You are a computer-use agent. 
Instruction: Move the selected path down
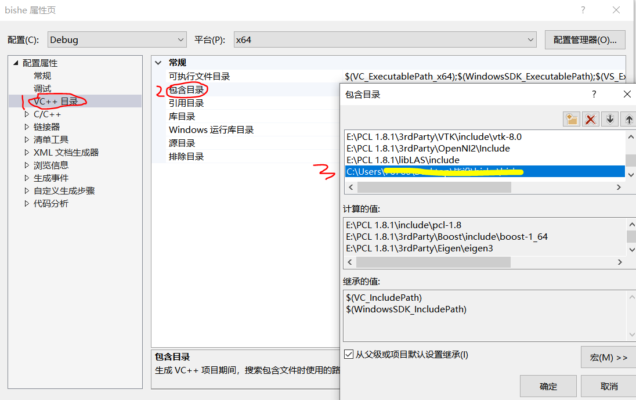tap(609, 118)
